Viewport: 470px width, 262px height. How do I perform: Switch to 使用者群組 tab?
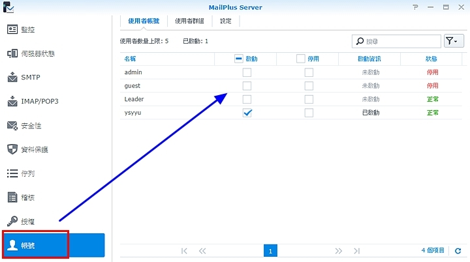(x=189, y=21)
